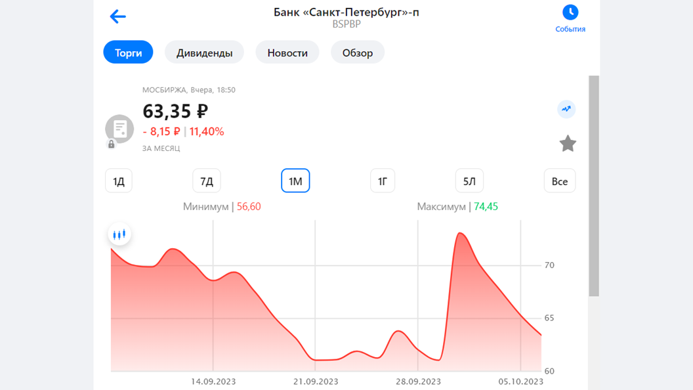
Task: Open the Обзор tab
Action: click(x=358, y=52)
